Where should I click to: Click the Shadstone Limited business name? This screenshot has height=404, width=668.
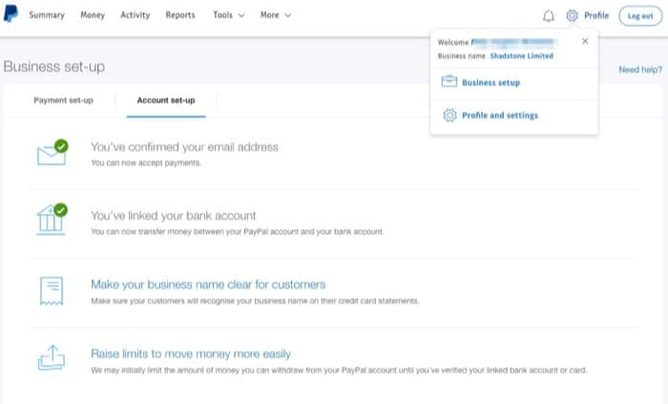(521, 55)
